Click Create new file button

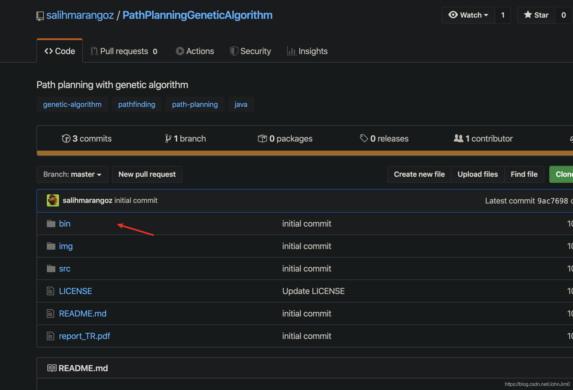pyautogui.click(x=419, y=174)
